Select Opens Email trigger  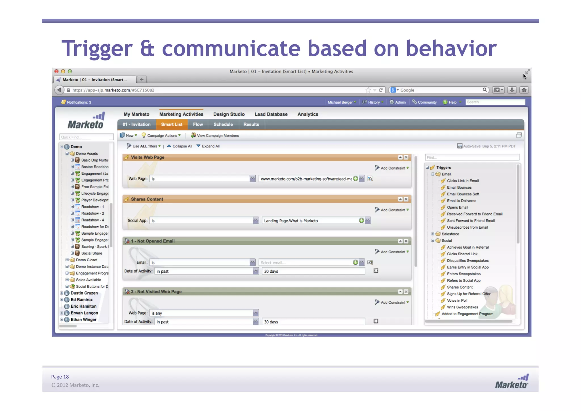(457, 207)
